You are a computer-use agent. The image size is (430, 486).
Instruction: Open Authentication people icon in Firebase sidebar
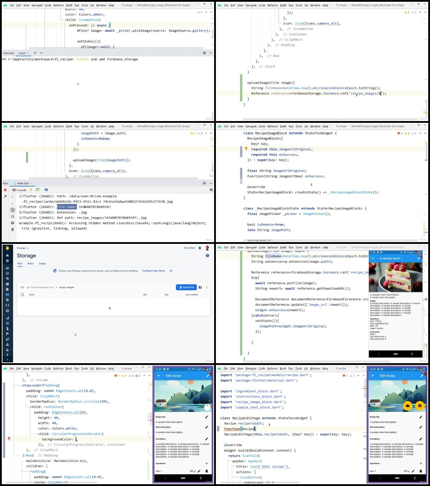pos(7,268)
